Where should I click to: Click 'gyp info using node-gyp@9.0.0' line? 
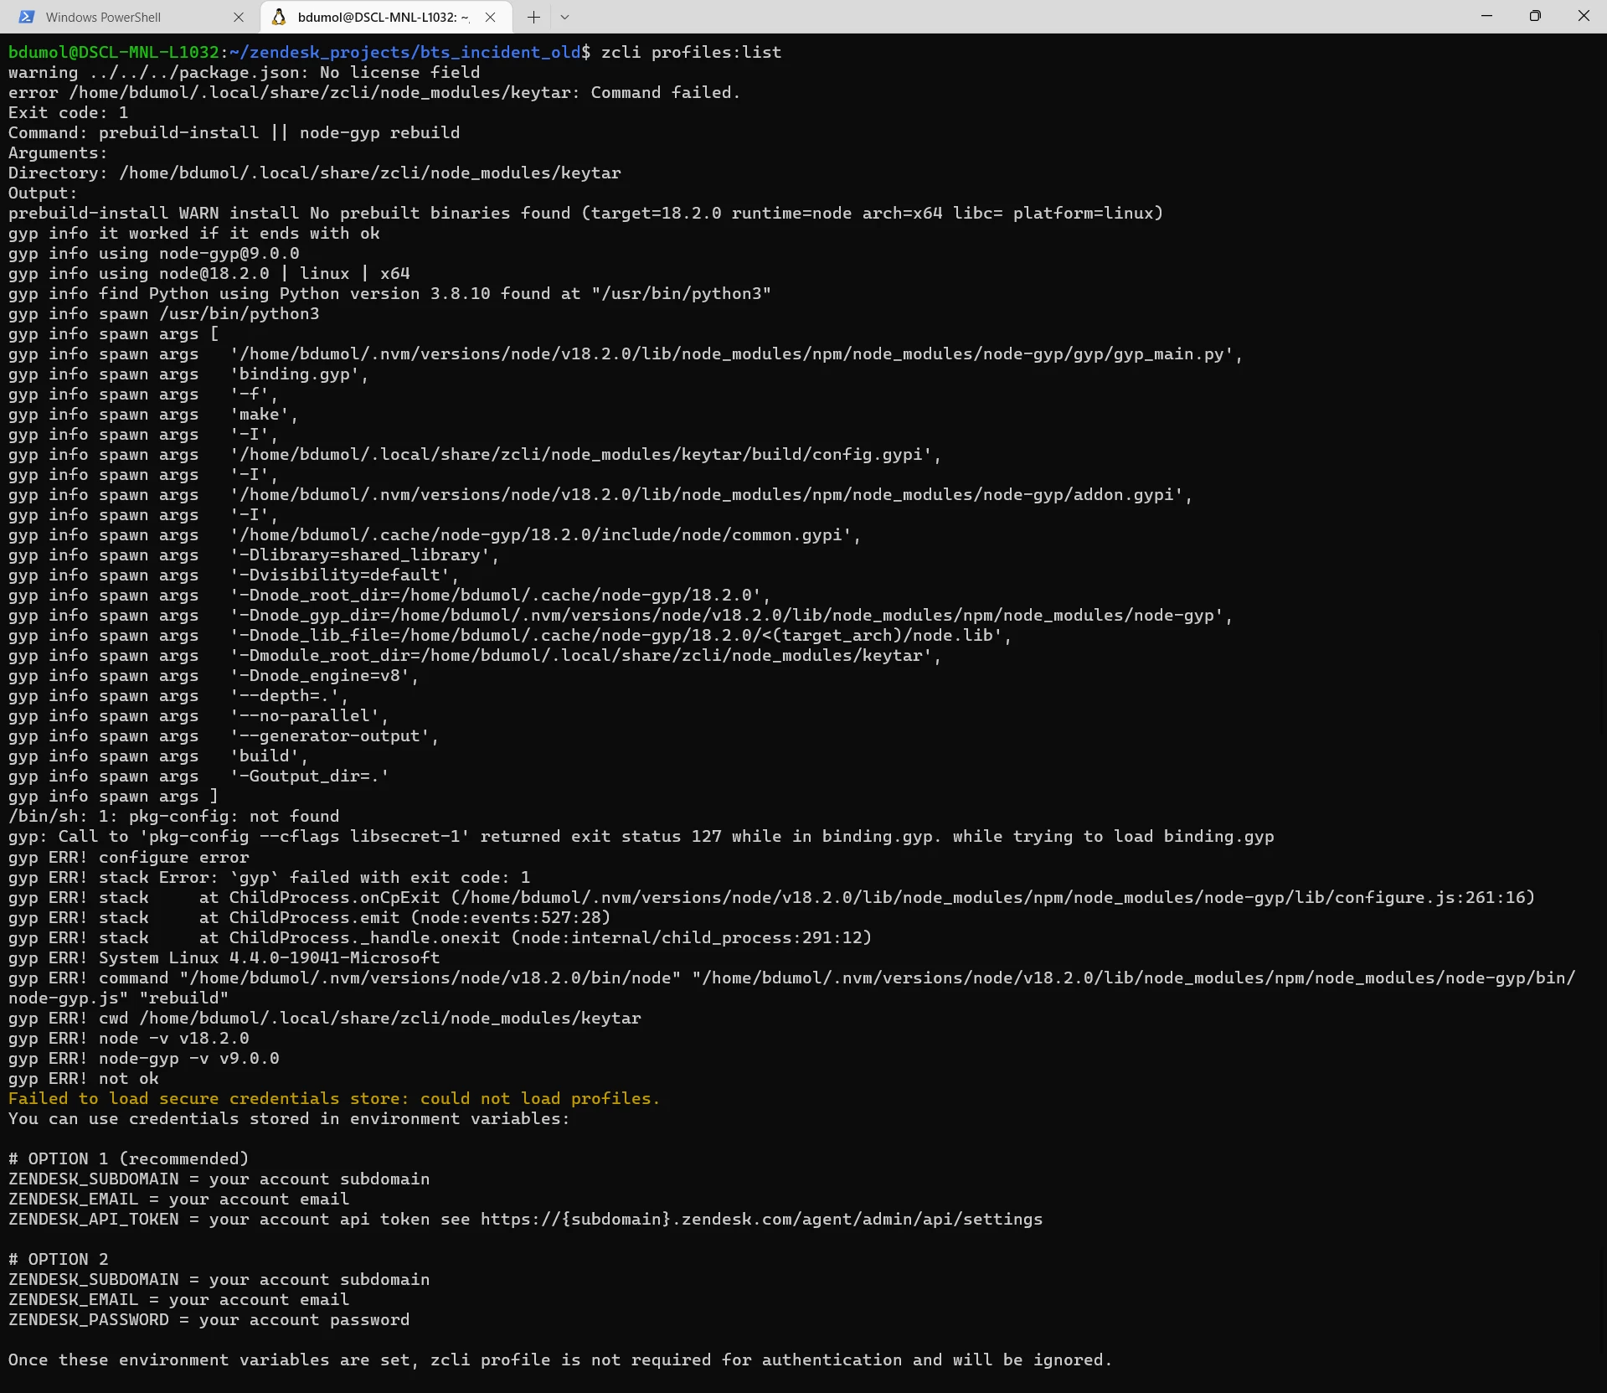[x=153, y=253]
